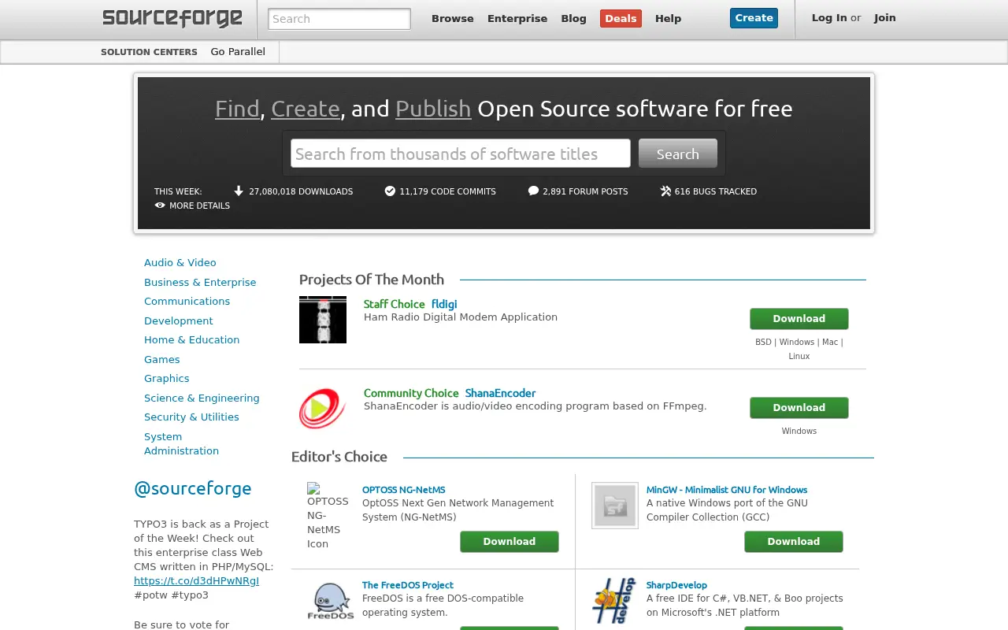Click the downloads arrow icon
1008x630 pixels.
click(x=239, y=191)
